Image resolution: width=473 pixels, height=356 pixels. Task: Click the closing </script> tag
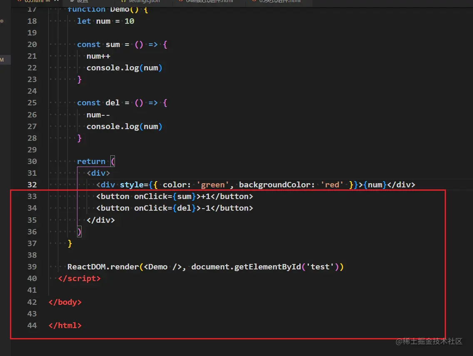pos(80,279)
